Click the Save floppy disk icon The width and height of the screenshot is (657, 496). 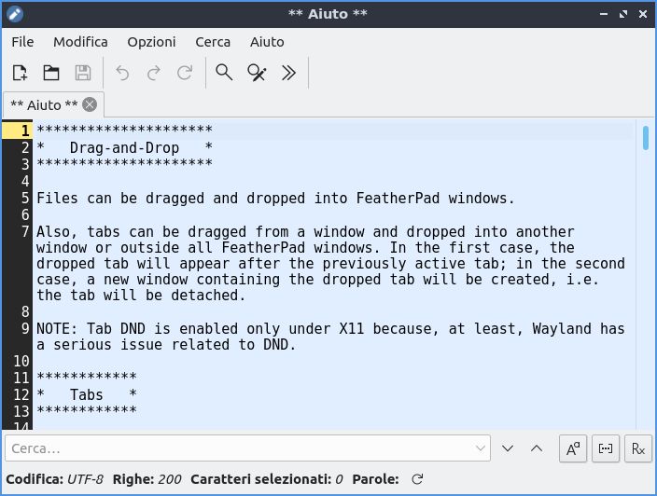(82, 73)
